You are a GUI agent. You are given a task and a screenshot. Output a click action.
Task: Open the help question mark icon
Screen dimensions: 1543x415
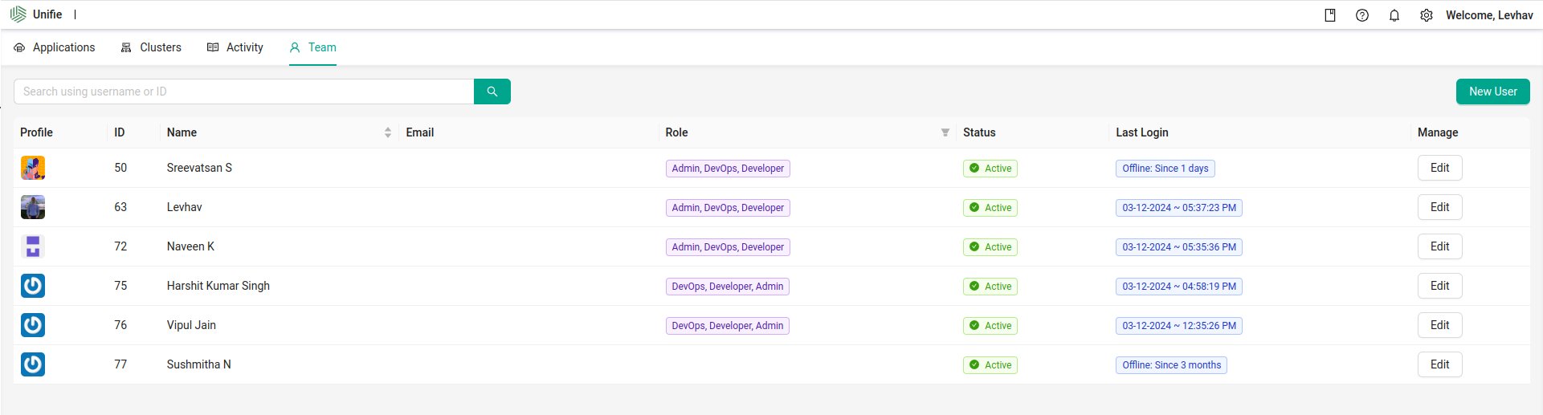(x=1362, y=15)
